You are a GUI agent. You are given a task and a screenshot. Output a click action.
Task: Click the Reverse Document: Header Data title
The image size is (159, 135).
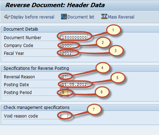(x=55, y=5)
